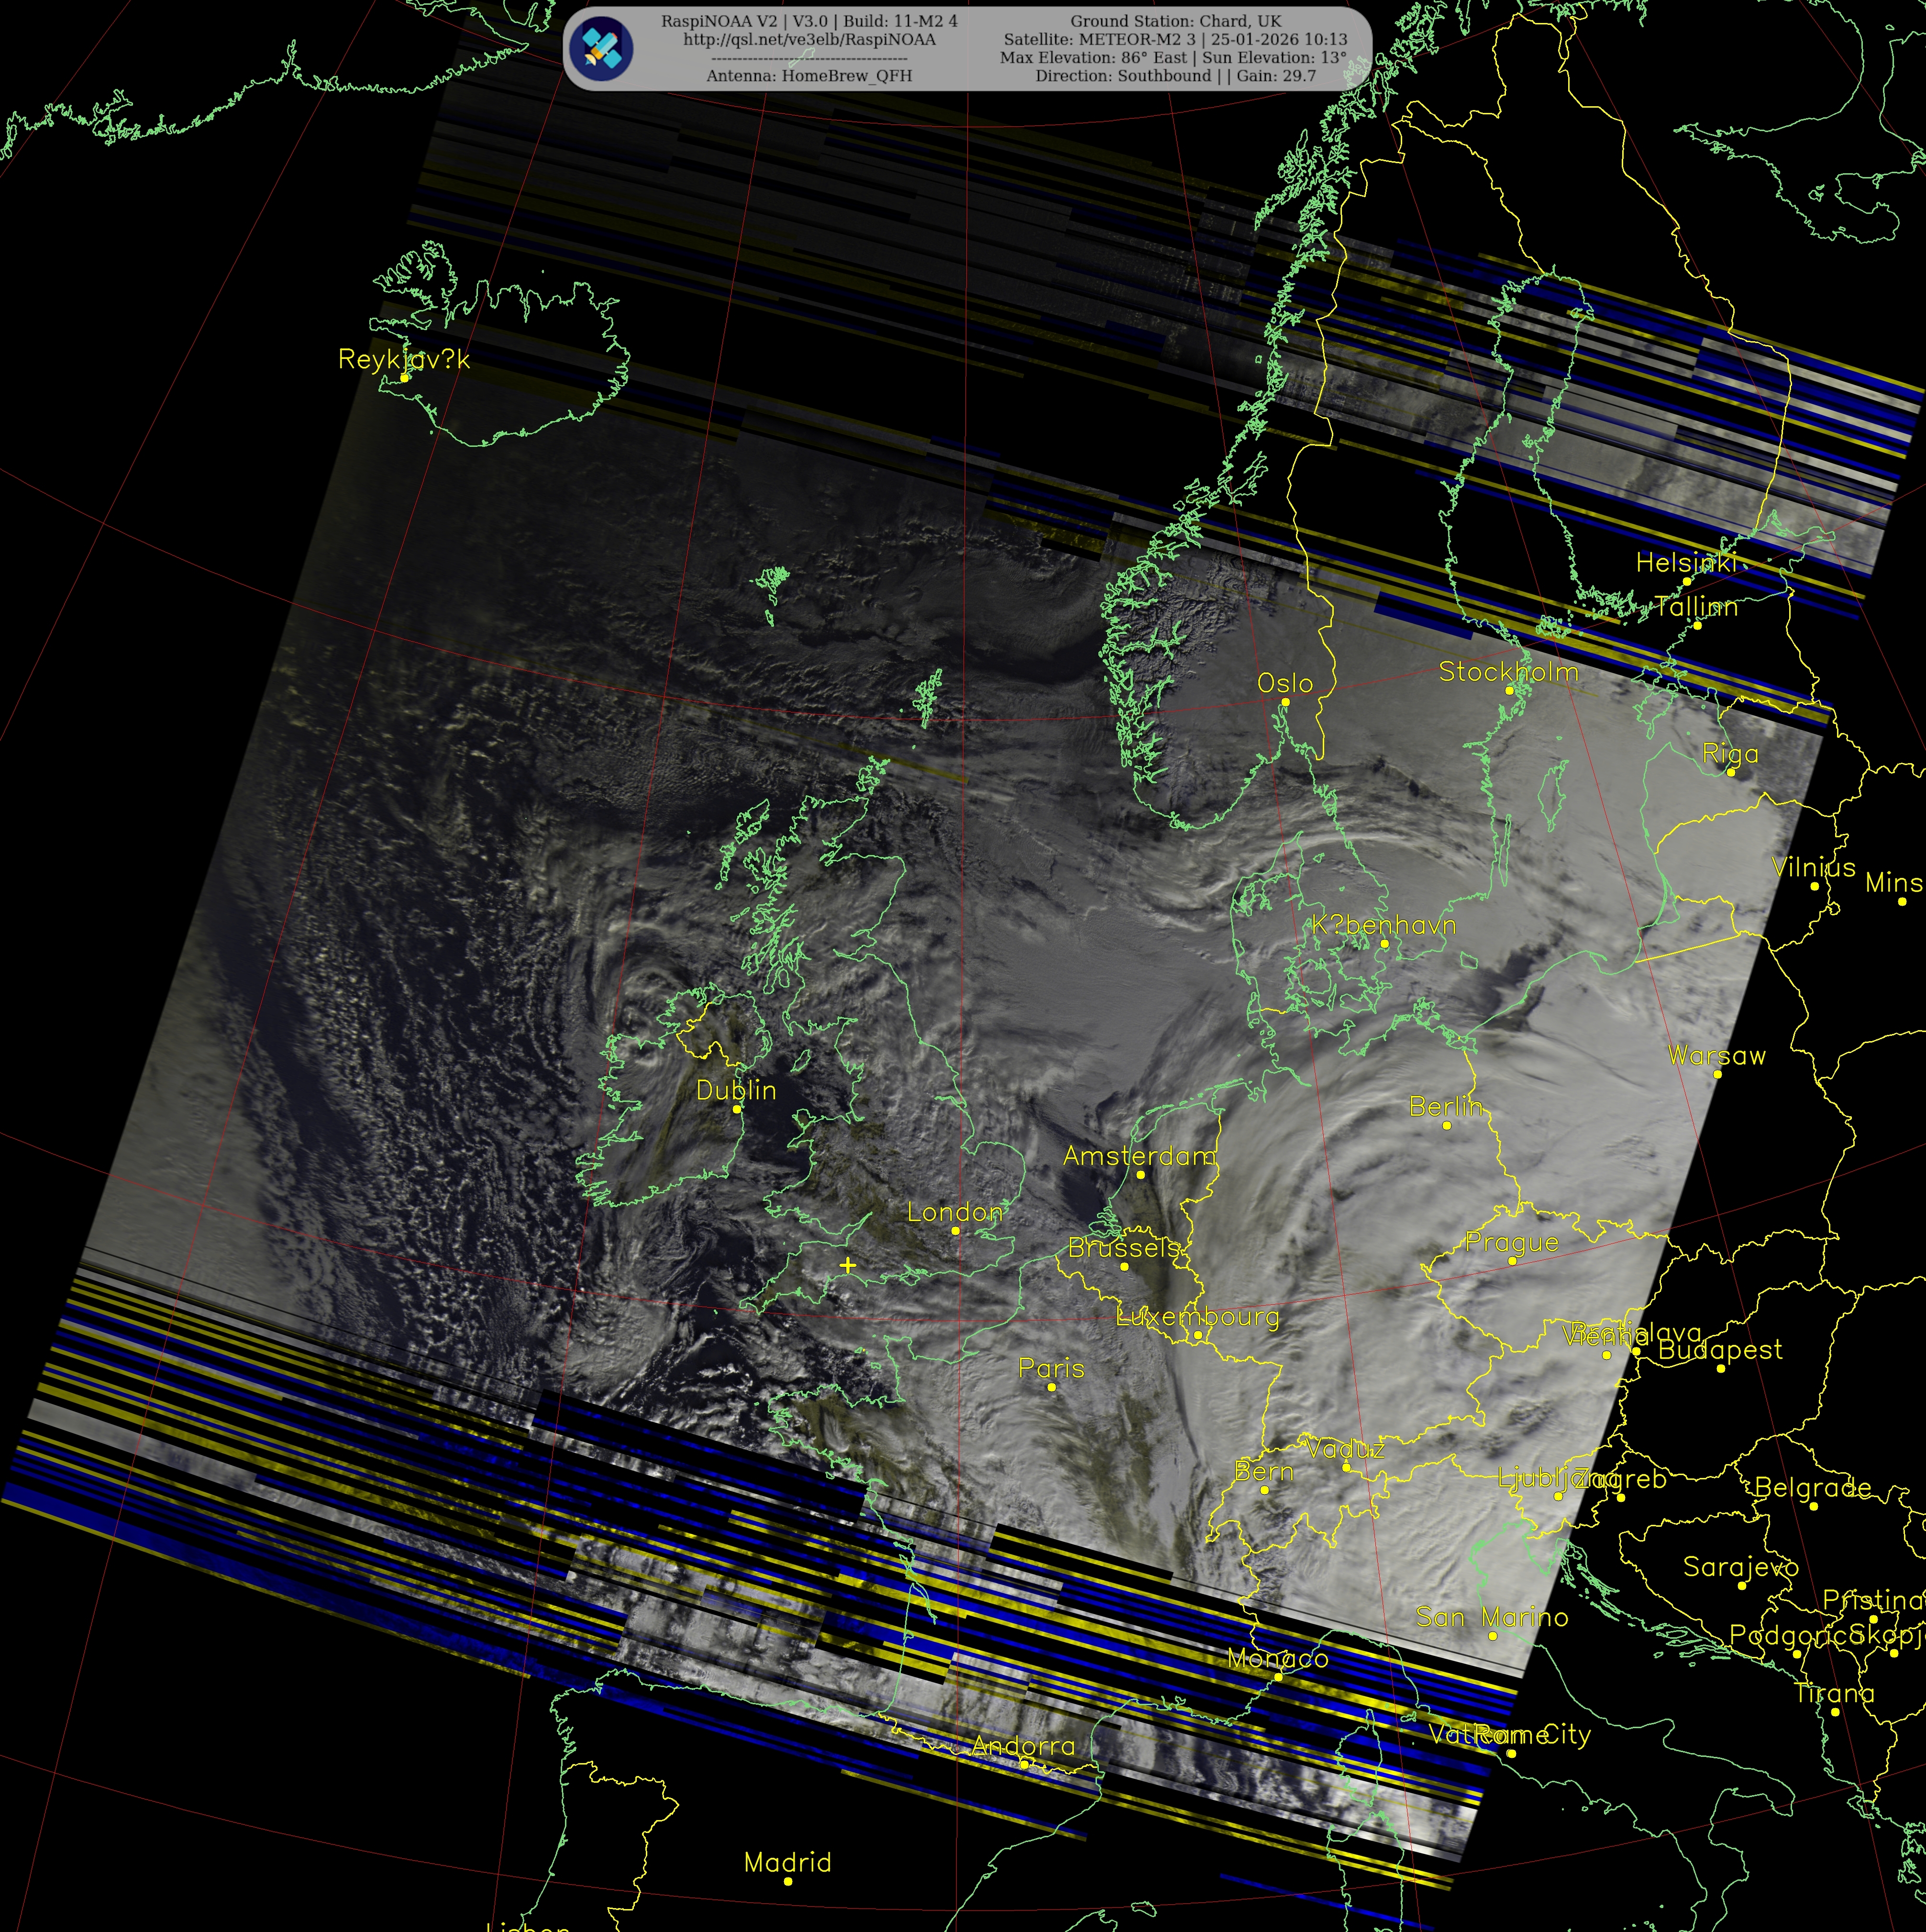Click the Luxembourg city label

click(x=1197, y=1316)
